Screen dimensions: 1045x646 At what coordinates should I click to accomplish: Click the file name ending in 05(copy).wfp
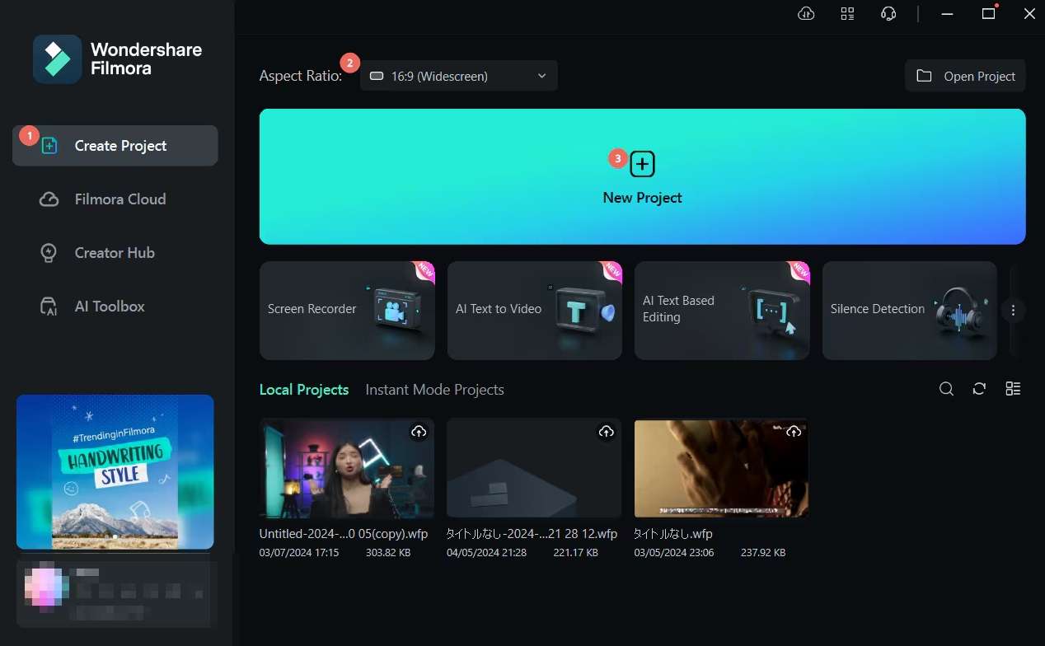pyautogui.click(x=344, y=534)
